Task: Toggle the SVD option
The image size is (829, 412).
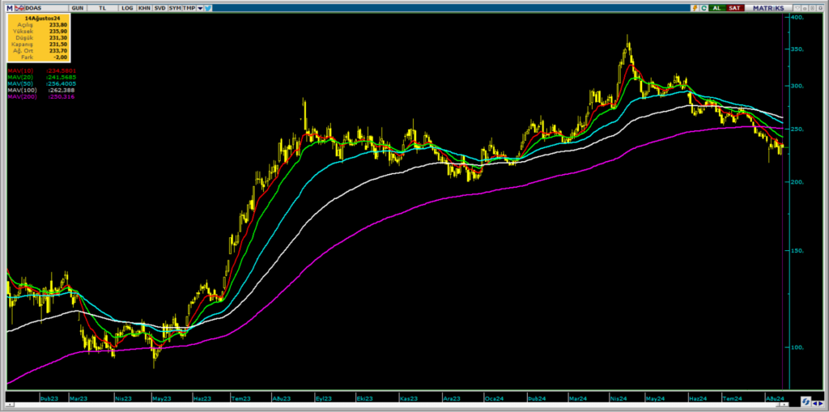Action: (159, 8)
